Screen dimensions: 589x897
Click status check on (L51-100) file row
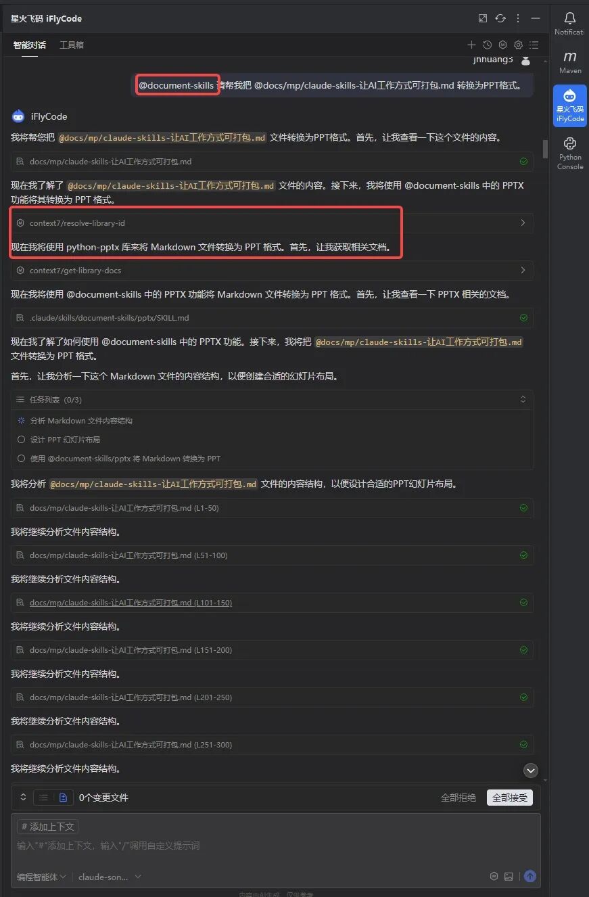tap(523, 555)
